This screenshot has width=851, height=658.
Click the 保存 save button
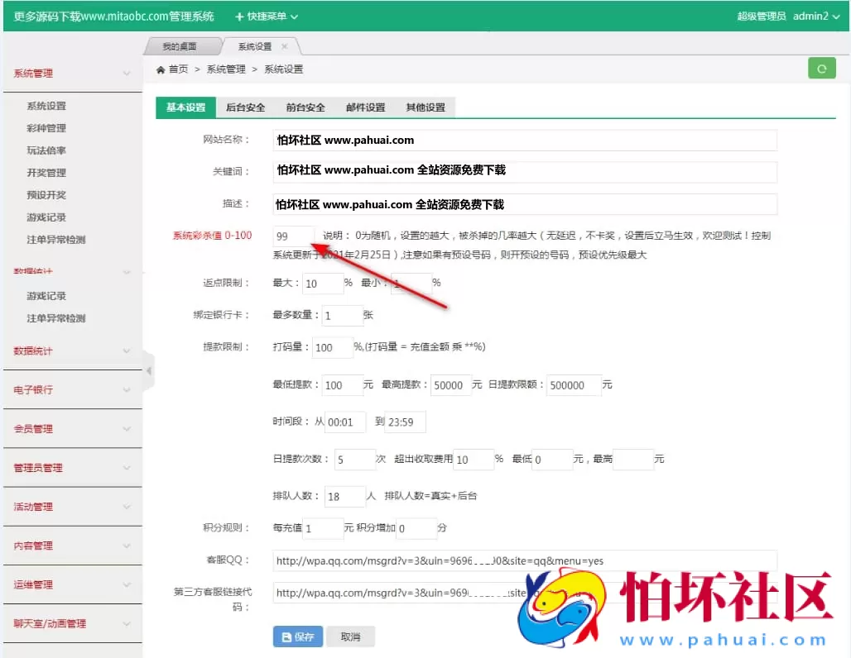pos(296,637)
